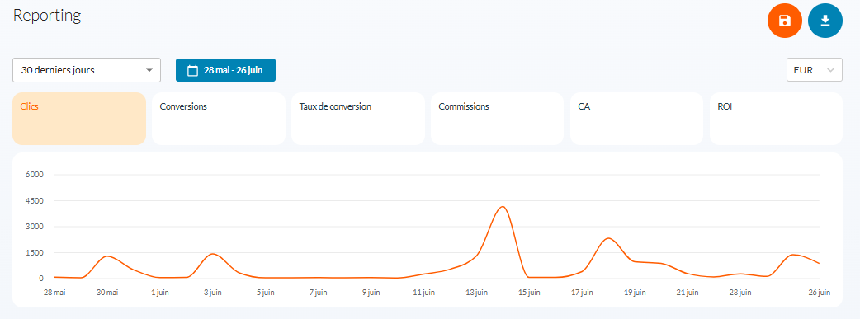Click the 28 mai x-axis label
Image resolution: width=860 pixels, height=319 pixels.
(54, 293)
